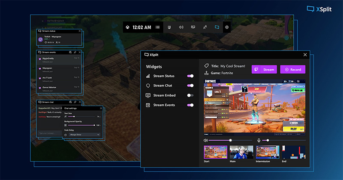The width and height of the screenshot is (343, 180).
Task: Expand the Fade Delay 'Always Show' dropdown
Action: tap(84, 135)
